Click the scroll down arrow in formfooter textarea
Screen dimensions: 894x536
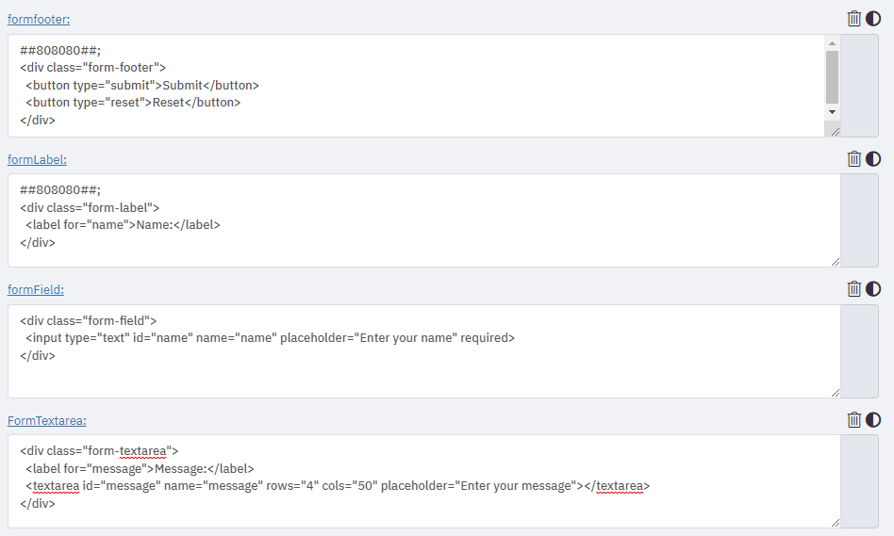click(832, 111)
